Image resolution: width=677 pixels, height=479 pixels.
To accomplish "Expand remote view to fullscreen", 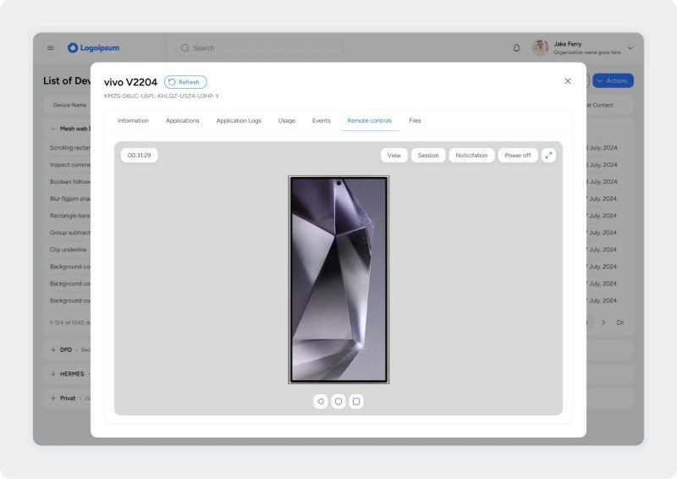I will pos(548,156).
